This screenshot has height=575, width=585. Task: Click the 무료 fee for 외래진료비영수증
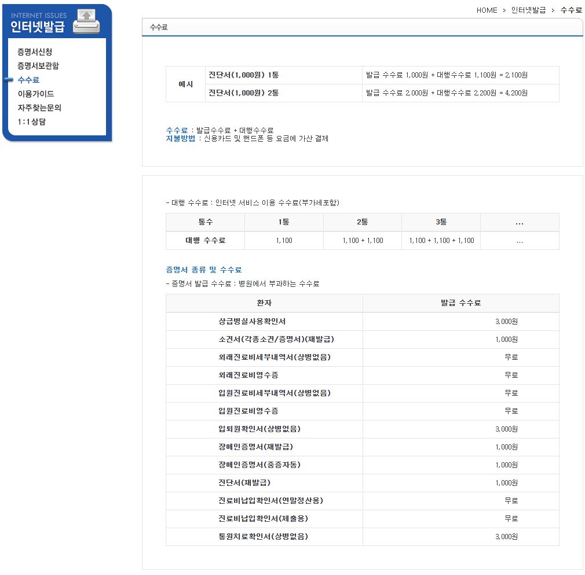[x=511, y=375]
